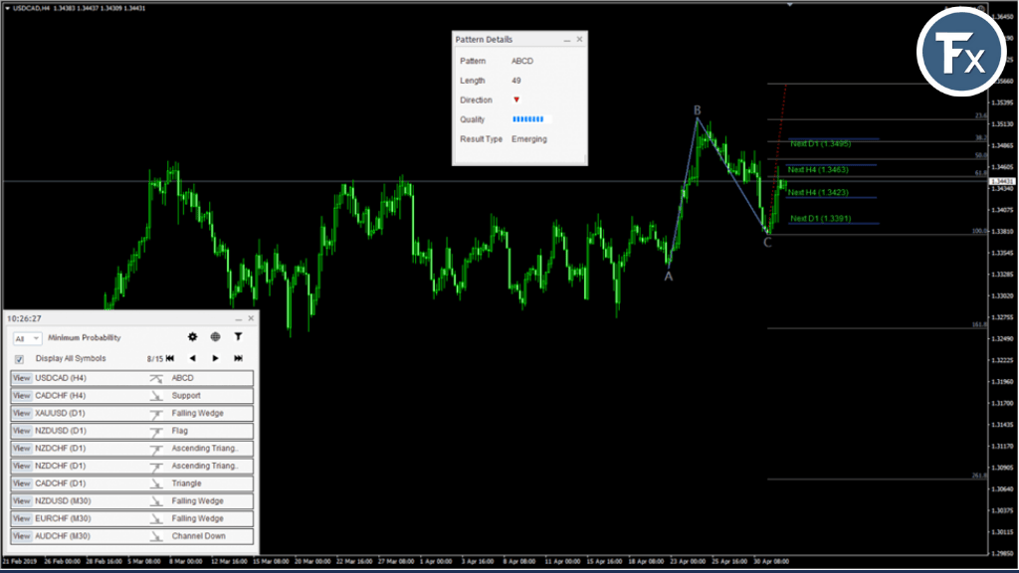Click the globe icon in the scanner panel

pos(215,337)
